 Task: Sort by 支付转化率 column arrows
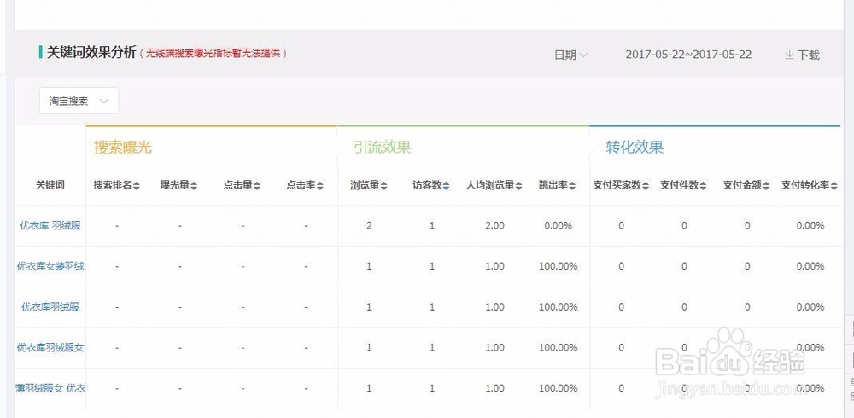tap(834, 186)
